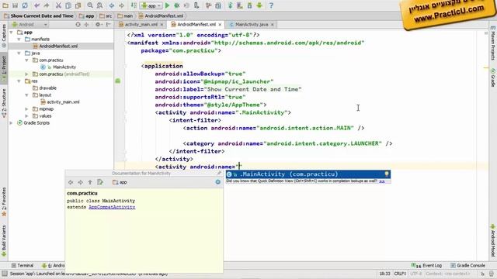This screenshot has height=279, width=497.
Task: Collapse the layout folder
Action: pyautogui.click(x=26, y=95)
